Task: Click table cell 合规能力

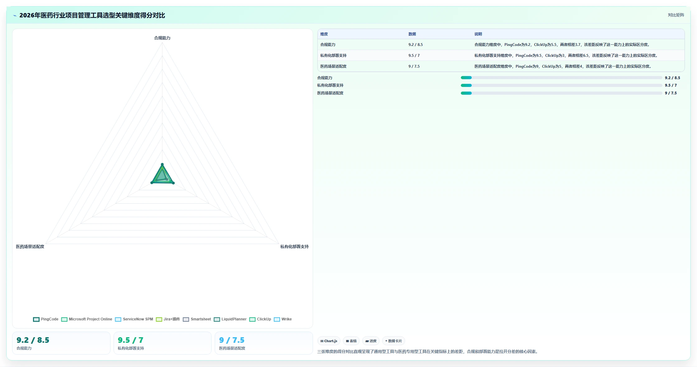Action: point(328,45)
